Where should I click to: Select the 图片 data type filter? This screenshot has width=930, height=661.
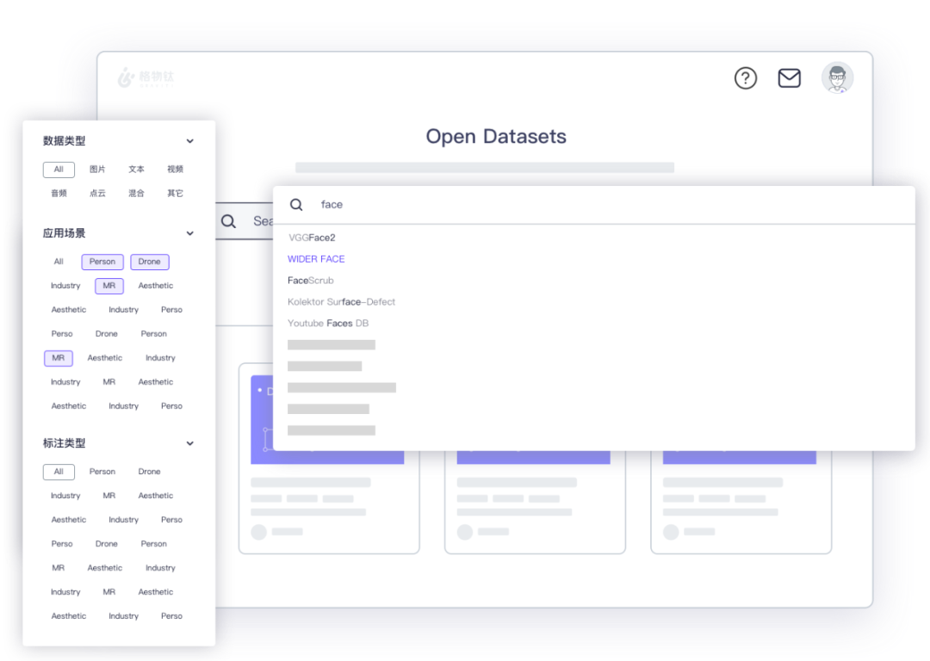(97, 170)
